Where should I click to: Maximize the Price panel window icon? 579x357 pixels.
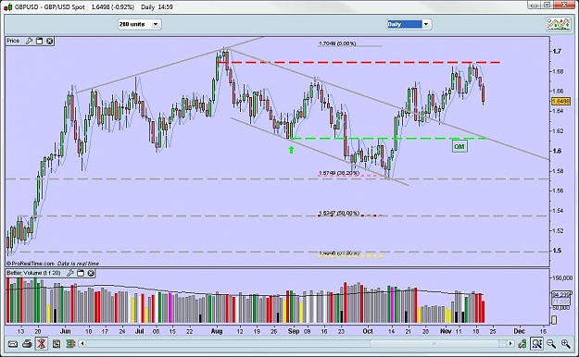coord(39,41)
